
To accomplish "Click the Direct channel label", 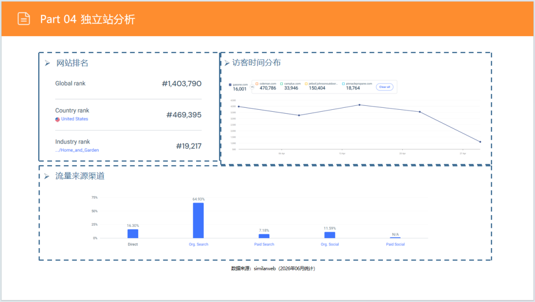I will pos(133,244).
